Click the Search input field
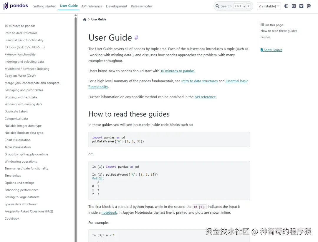The image size is (318, 242). pyautogui.click(x=233, y=6)
